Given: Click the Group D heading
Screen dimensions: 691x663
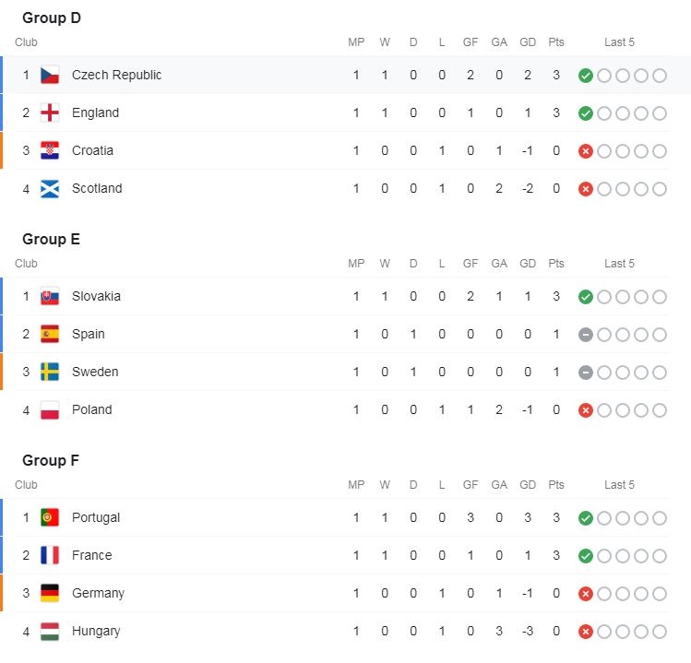Looking at the screenshot, I should tap(52, 18).
